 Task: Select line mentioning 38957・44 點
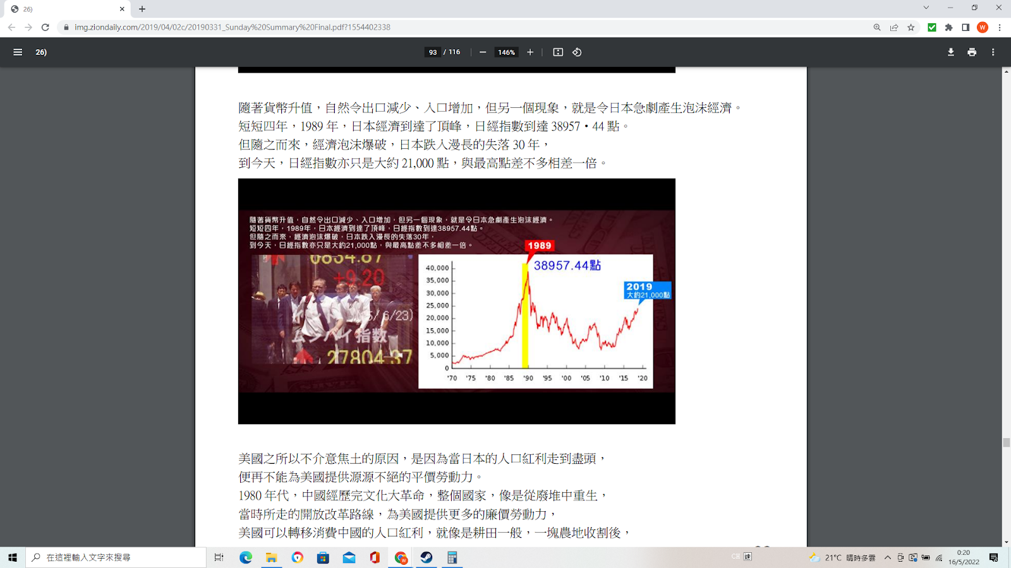(x=433, y=126)
